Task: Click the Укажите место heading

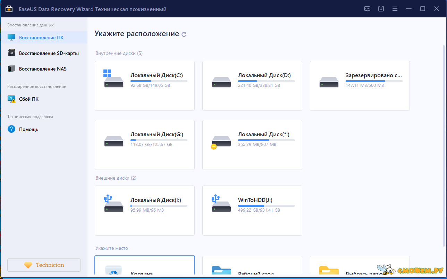Action: pyautogui.click(x=112, y=248)
